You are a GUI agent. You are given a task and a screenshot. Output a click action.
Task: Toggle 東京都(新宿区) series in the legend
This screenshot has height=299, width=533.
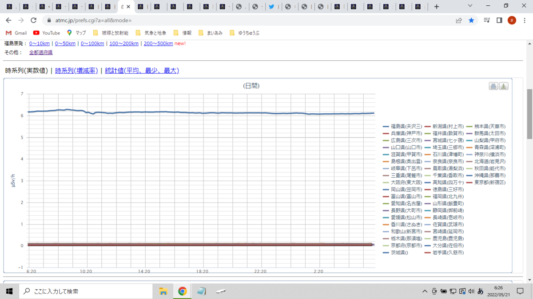tap(486, 182)
